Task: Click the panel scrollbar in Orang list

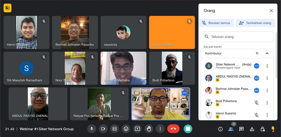Action: click(x=276, y=56)
